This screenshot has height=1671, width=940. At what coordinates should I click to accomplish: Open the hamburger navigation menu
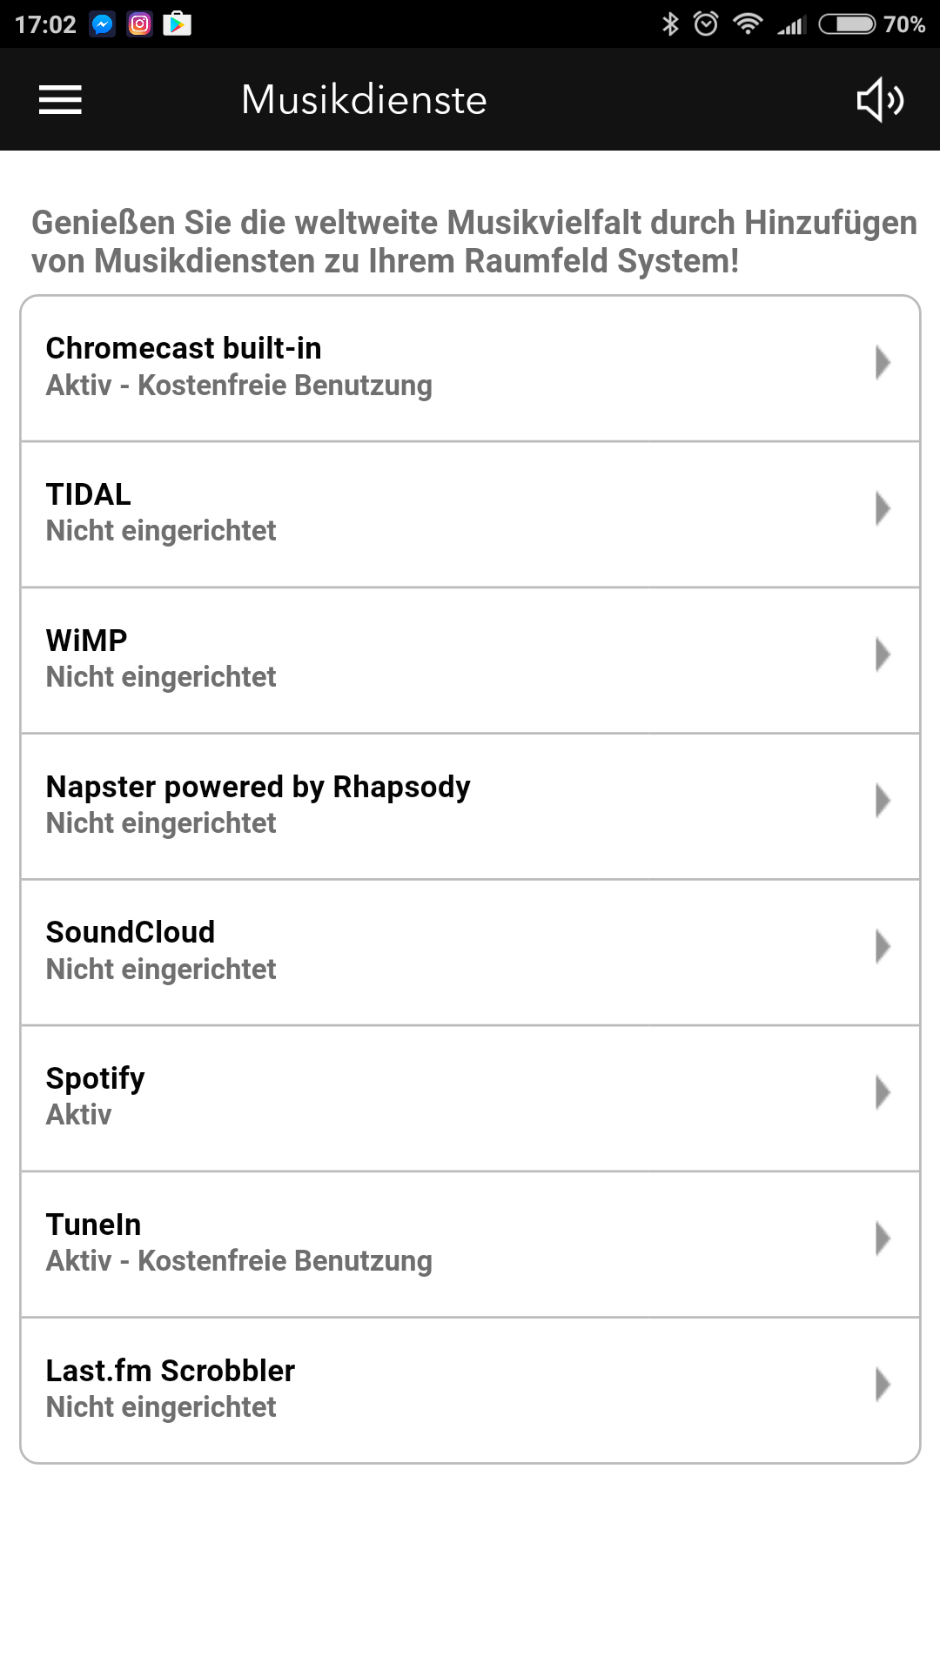click(60, 100)
